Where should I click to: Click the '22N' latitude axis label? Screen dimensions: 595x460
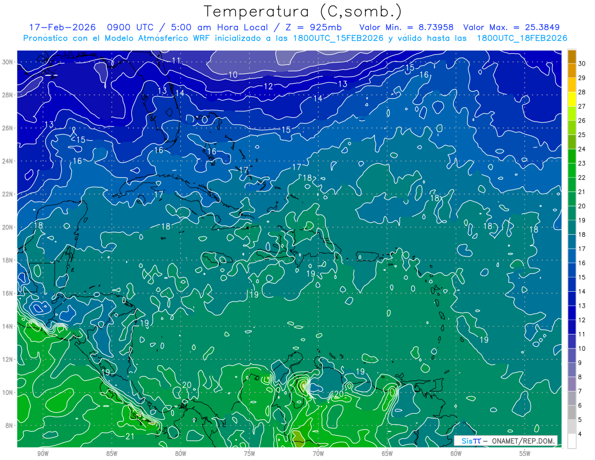(8, 194)
